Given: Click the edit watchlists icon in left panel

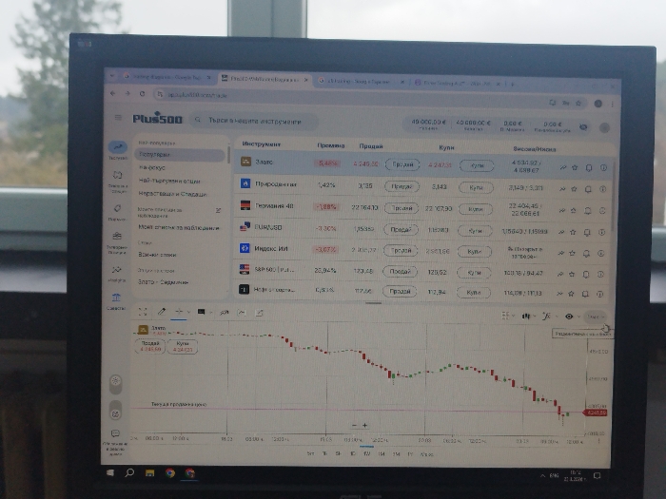Looking at the screenshot, I should coord(218,210).
